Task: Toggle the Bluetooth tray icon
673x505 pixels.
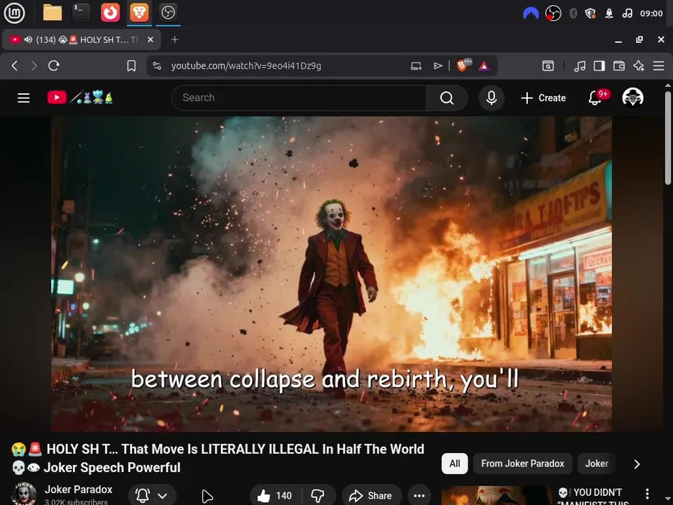Action: [x=573, y=14]
